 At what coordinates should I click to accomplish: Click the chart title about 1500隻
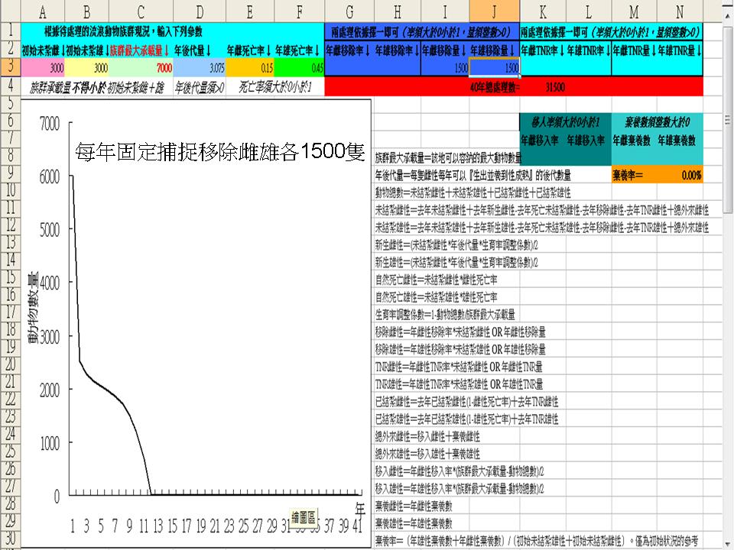pos(220,150)
